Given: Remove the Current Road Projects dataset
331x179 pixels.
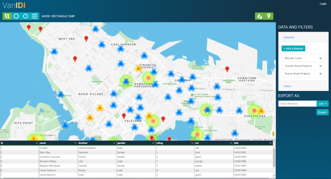Looking at the screenshot, I should [320, 66].
